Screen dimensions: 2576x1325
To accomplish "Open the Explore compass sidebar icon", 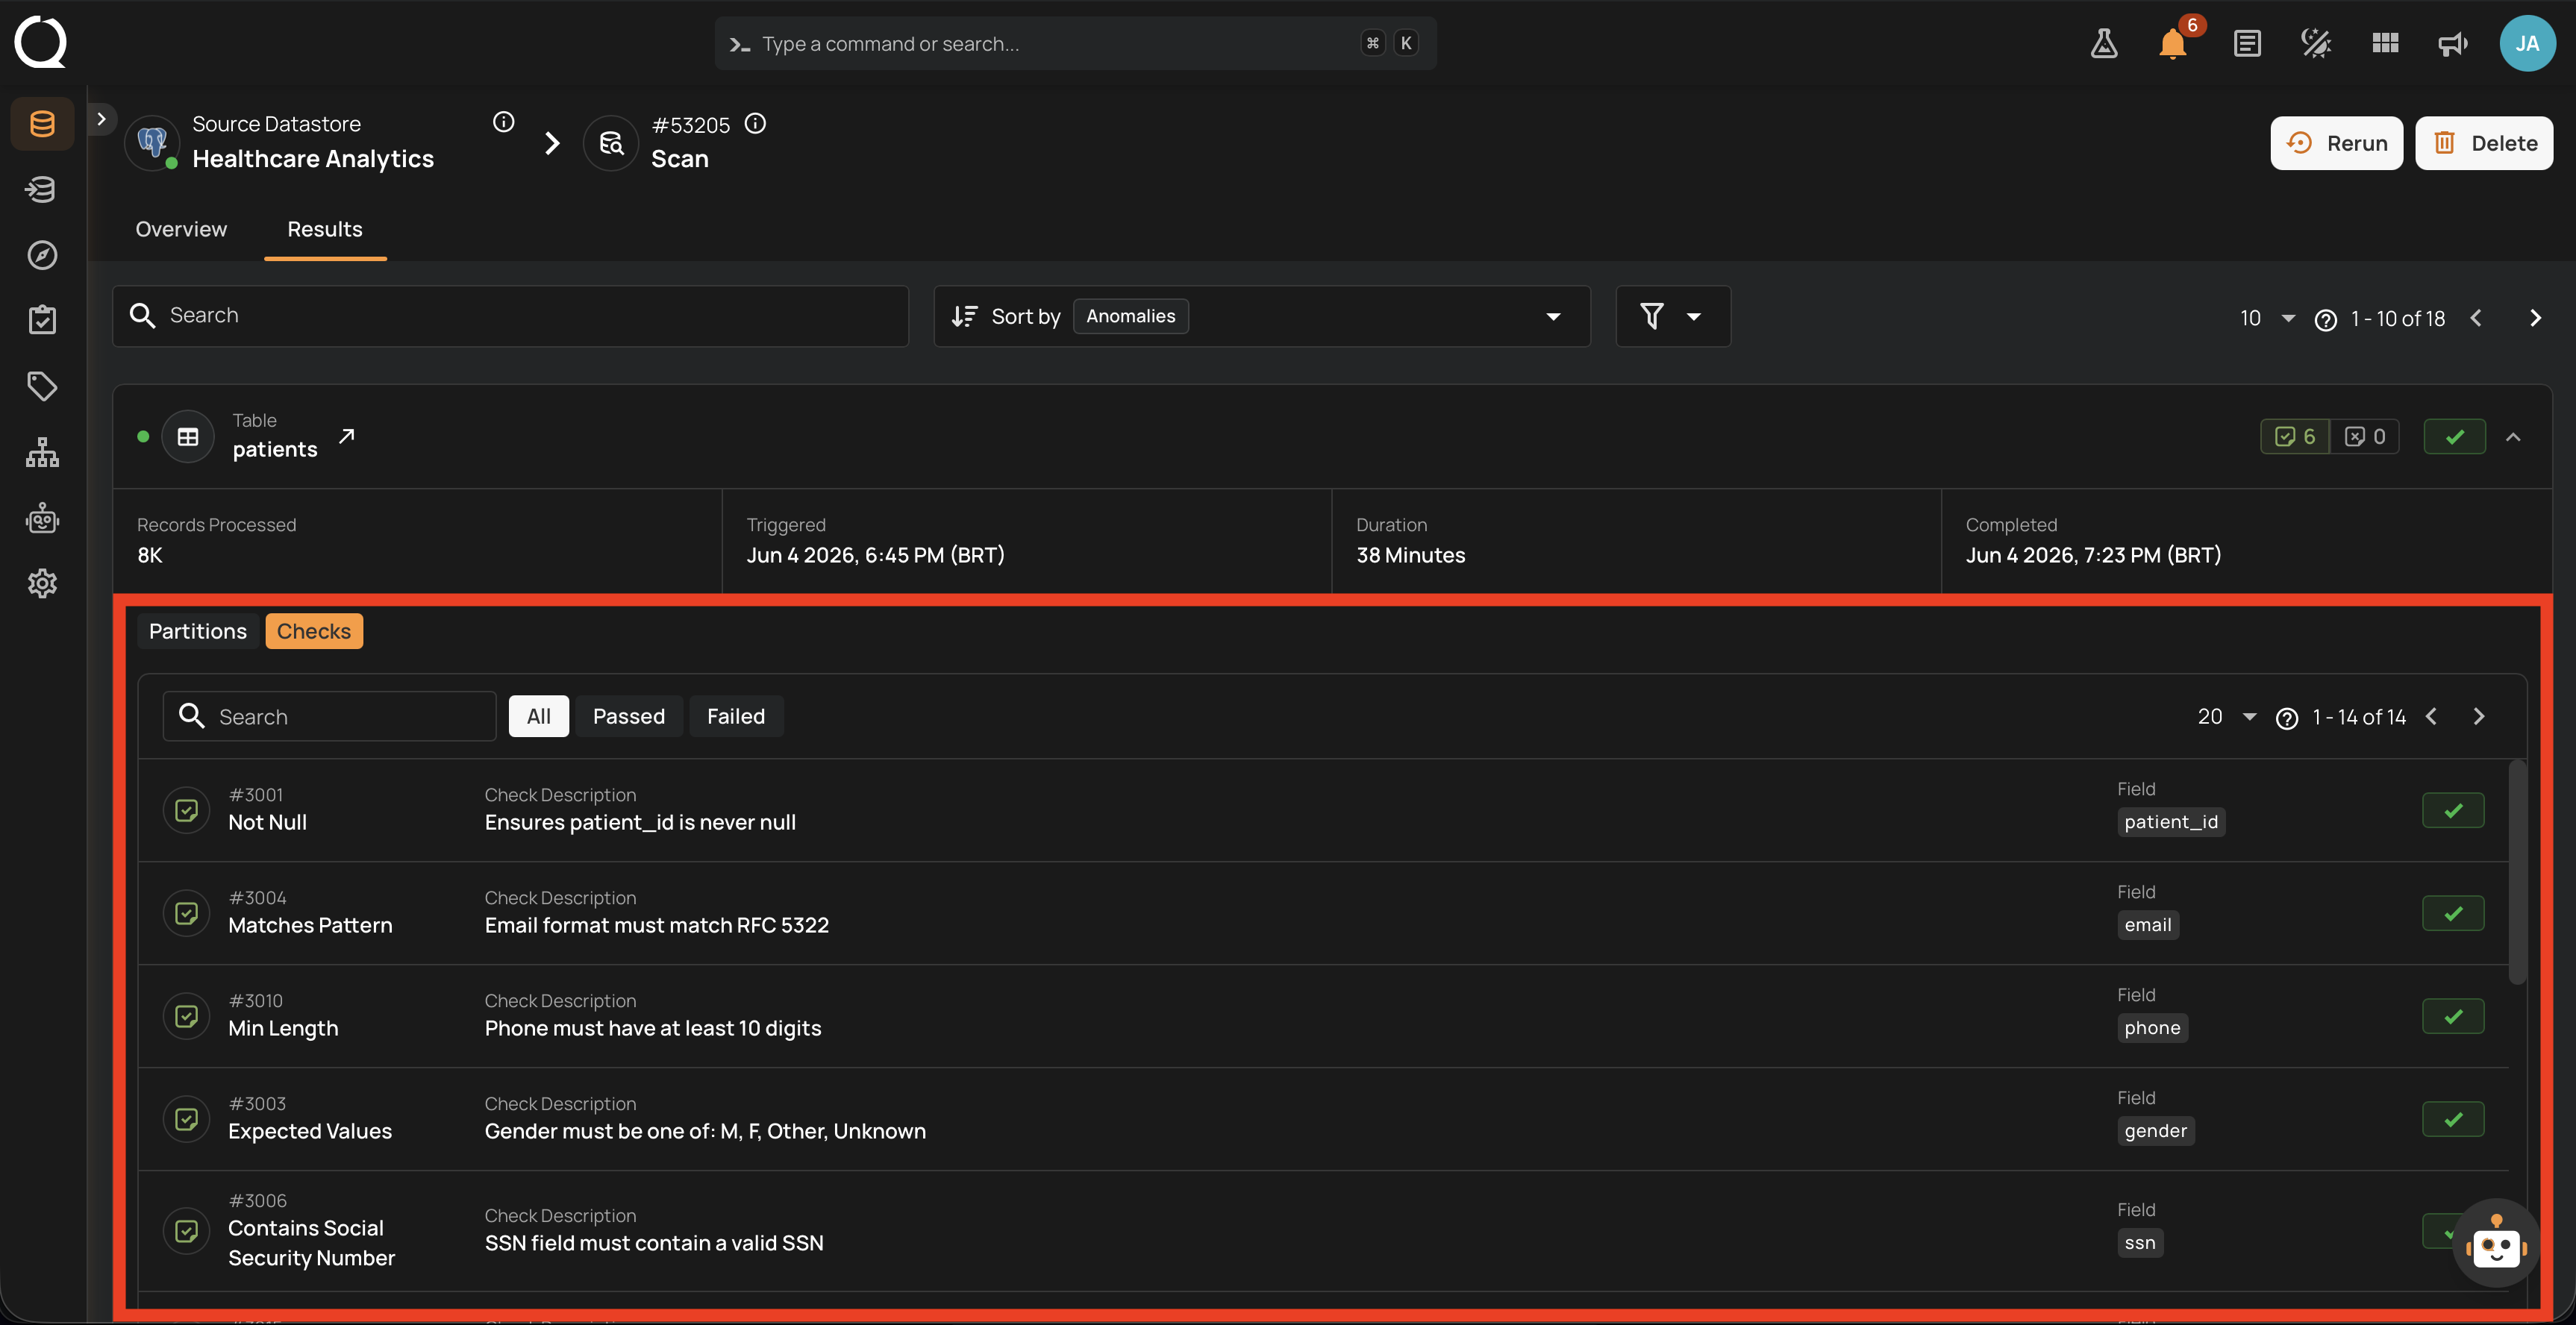I will point(42,255).
